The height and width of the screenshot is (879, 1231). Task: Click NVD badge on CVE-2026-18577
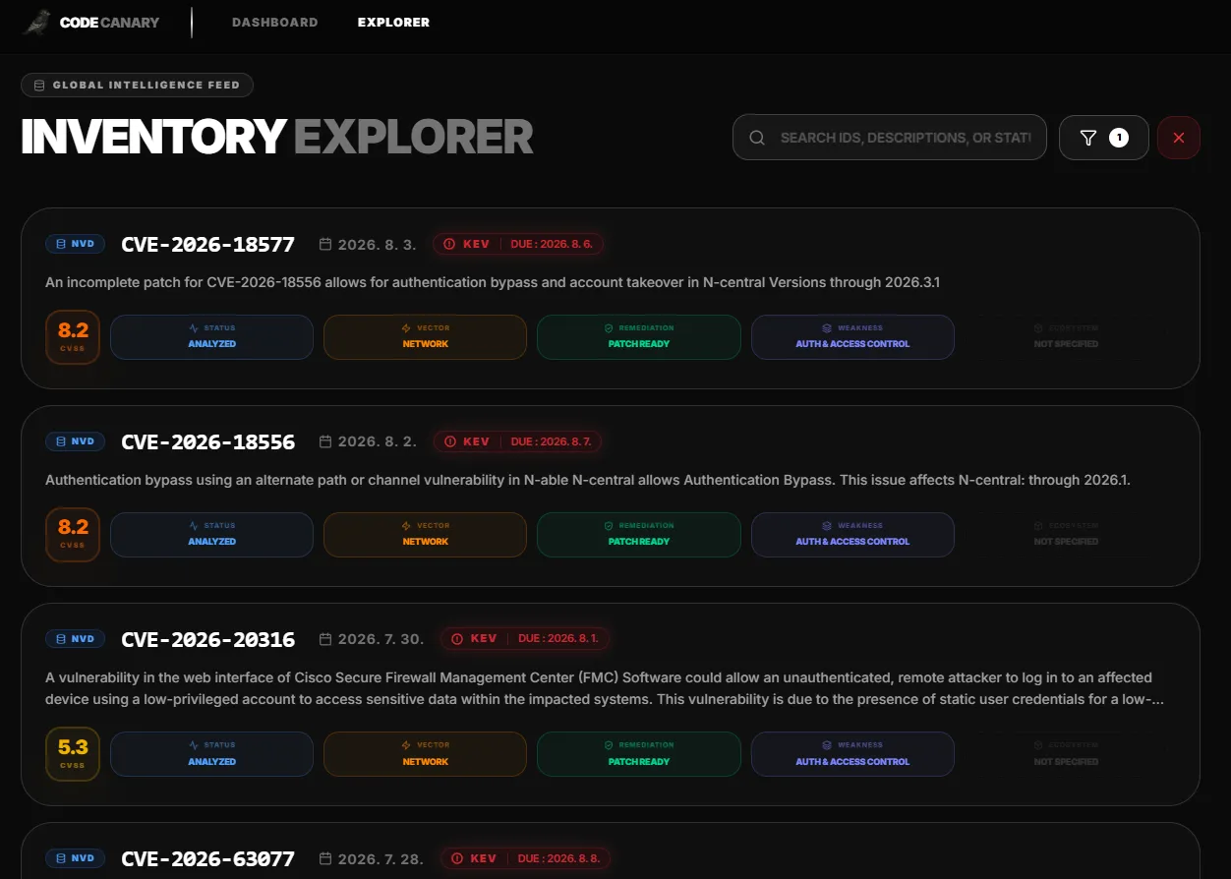pyautogui.click(x=75, y=244)
